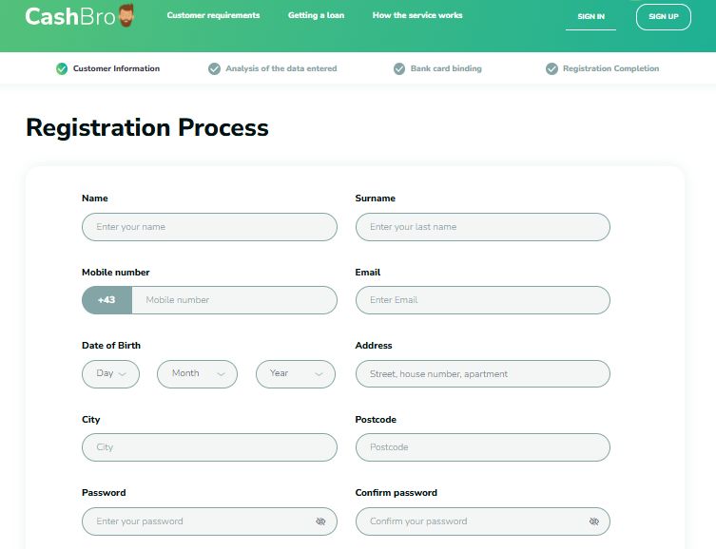Click the Street, house number, apartment field
This screenshot has width=716, height=549.
pyautogui.click(x=482, y=374)
